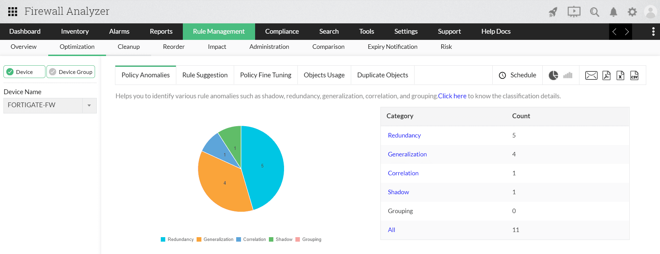The image size is (660, 254).
Task: Open the three-dot more options menu
Action: click(653, 32)
